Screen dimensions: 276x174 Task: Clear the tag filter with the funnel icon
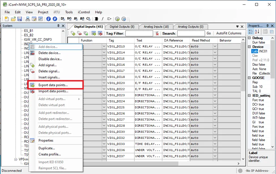tap(157, 33)
